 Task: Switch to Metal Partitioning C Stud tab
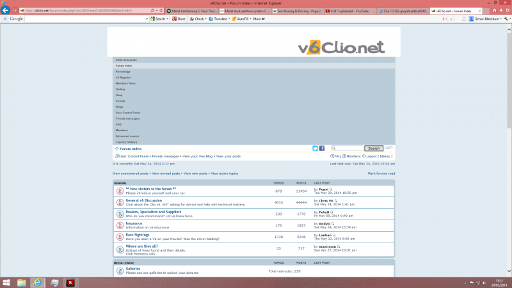click(191, 11)
